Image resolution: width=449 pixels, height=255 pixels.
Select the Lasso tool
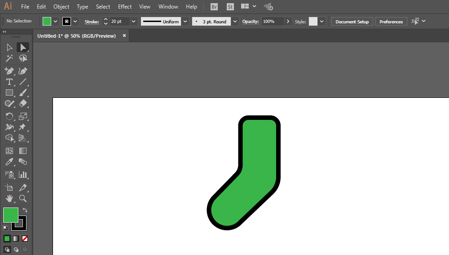(22, 58)
